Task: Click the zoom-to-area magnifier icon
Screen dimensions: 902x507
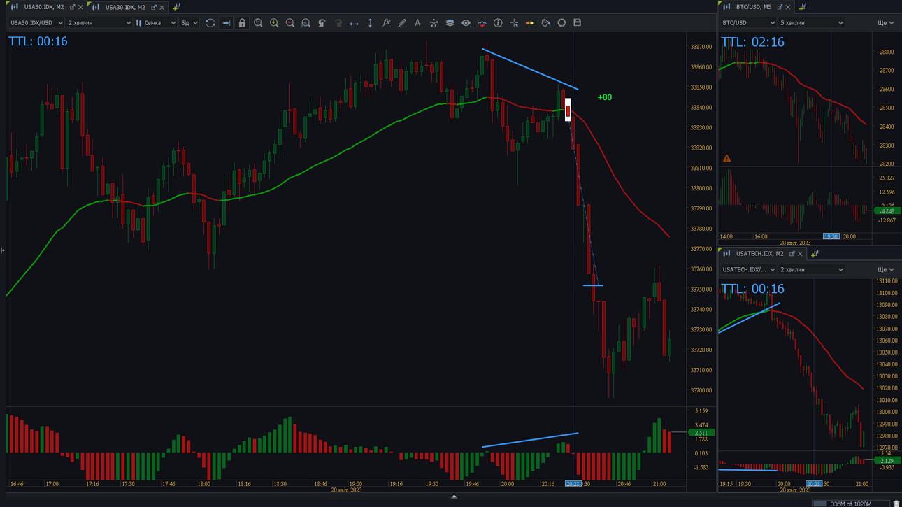Action: click(306, 23)
